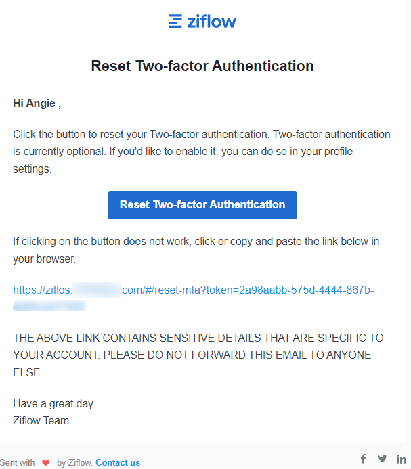The height and width of the screenshot is (469, 411).
Task: Click the 'Have a great day' line
Action: (53, 403)
